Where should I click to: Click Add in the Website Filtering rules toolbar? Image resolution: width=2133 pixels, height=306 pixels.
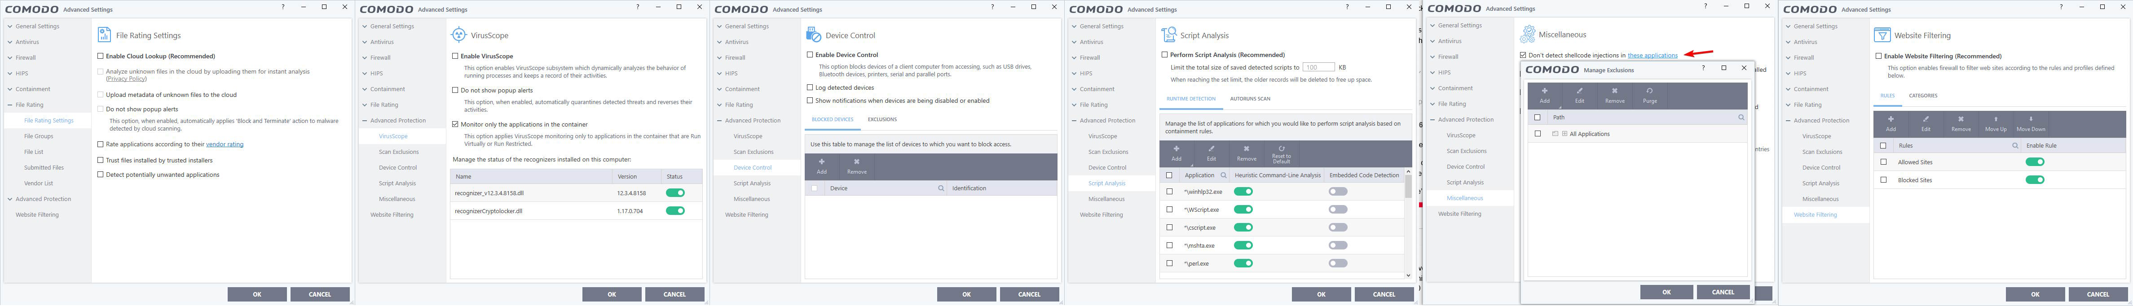click(1891, 124)
